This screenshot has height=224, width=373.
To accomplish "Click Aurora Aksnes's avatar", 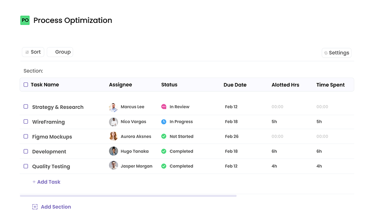I will tap(114, 137).
